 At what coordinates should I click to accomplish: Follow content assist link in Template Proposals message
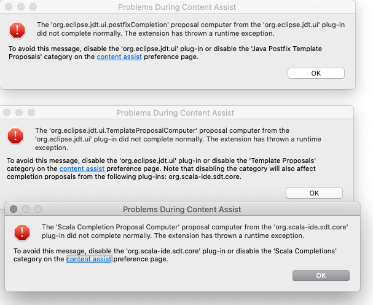[82, 169]
